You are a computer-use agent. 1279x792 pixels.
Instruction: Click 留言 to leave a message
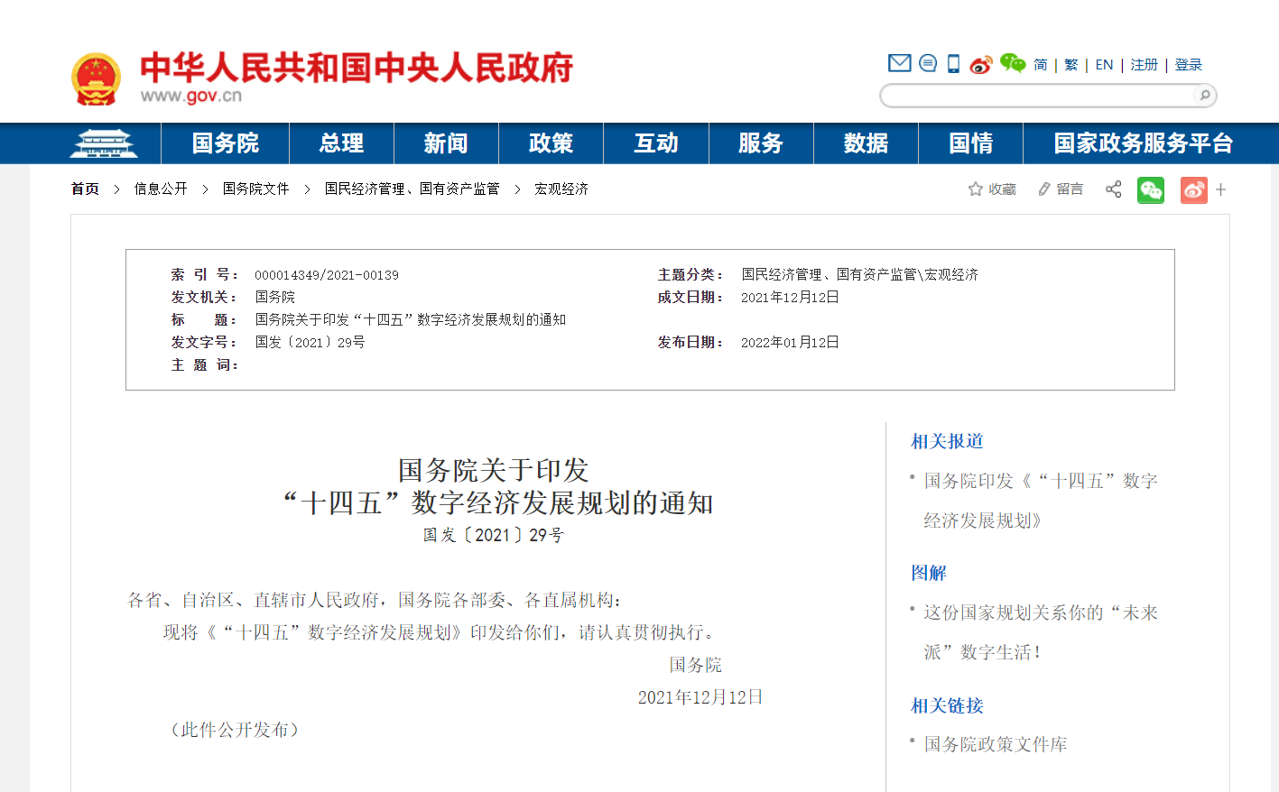coord(1061,189)
